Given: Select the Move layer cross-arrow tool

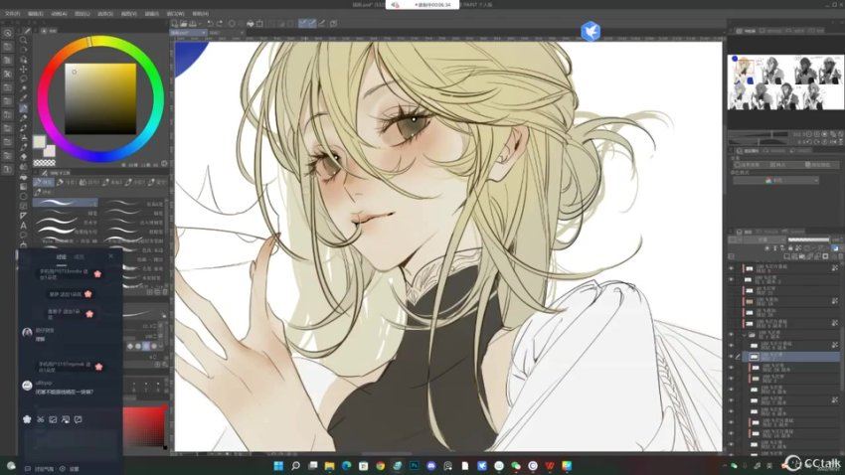Looking at the screenshot, I should click(24, 69).
